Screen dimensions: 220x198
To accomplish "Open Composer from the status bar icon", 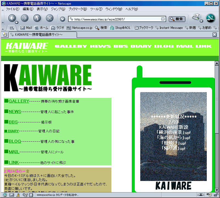I will click(25, 195).
